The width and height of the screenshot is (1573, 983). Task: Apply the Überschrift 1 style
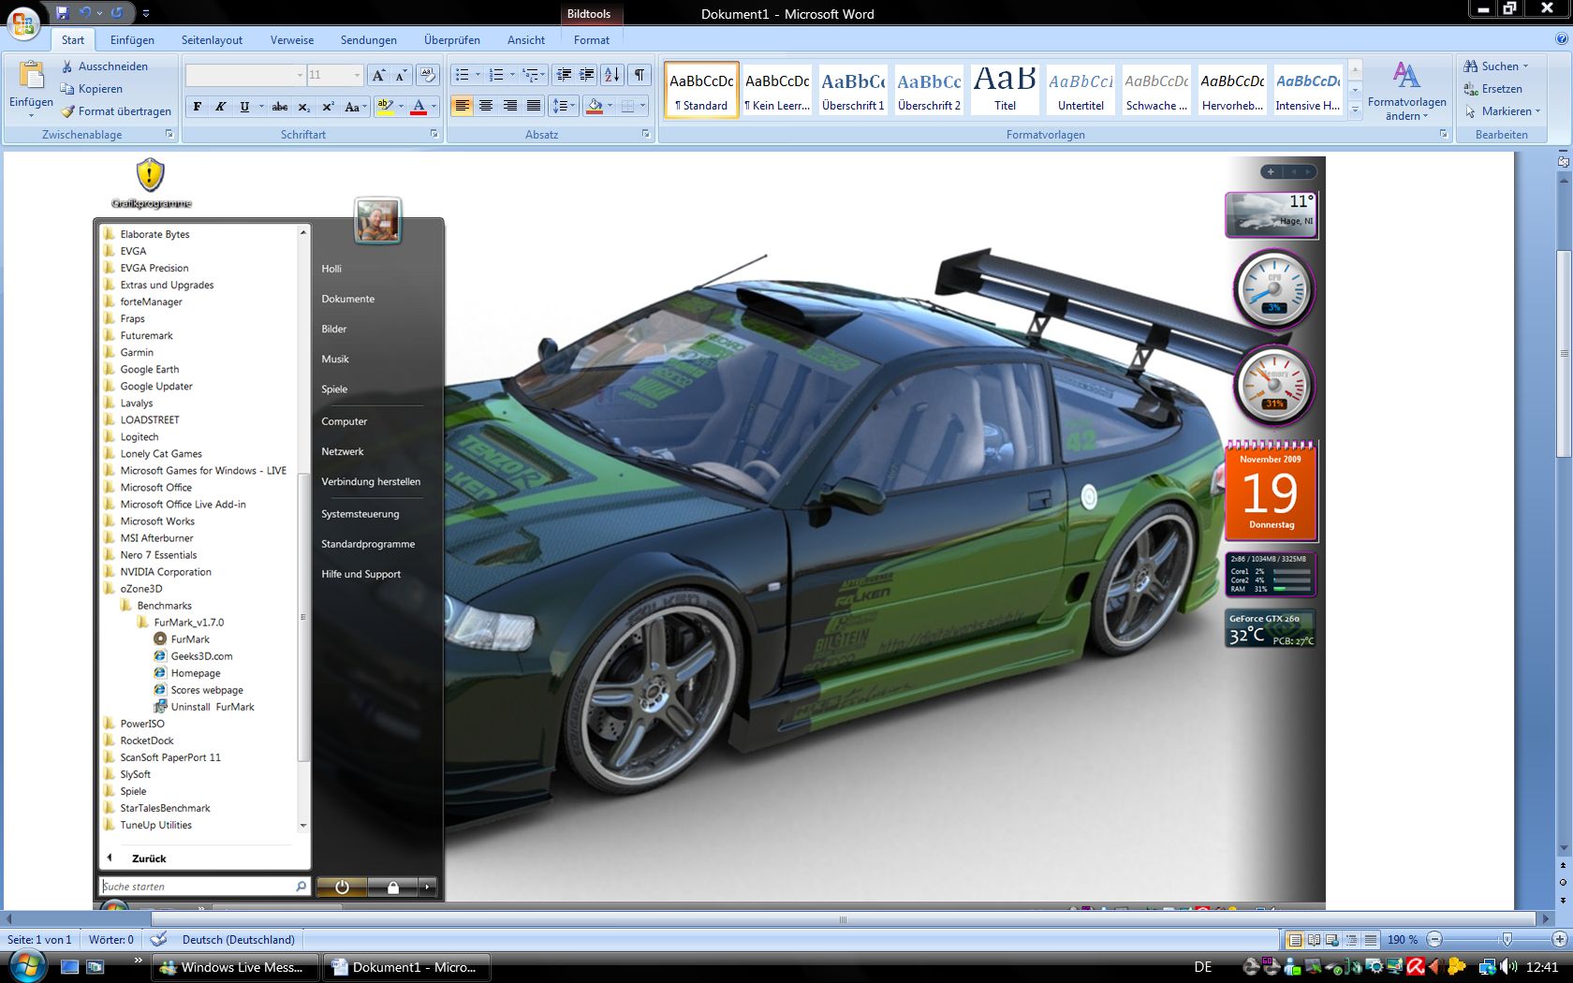tap(853, 91)
